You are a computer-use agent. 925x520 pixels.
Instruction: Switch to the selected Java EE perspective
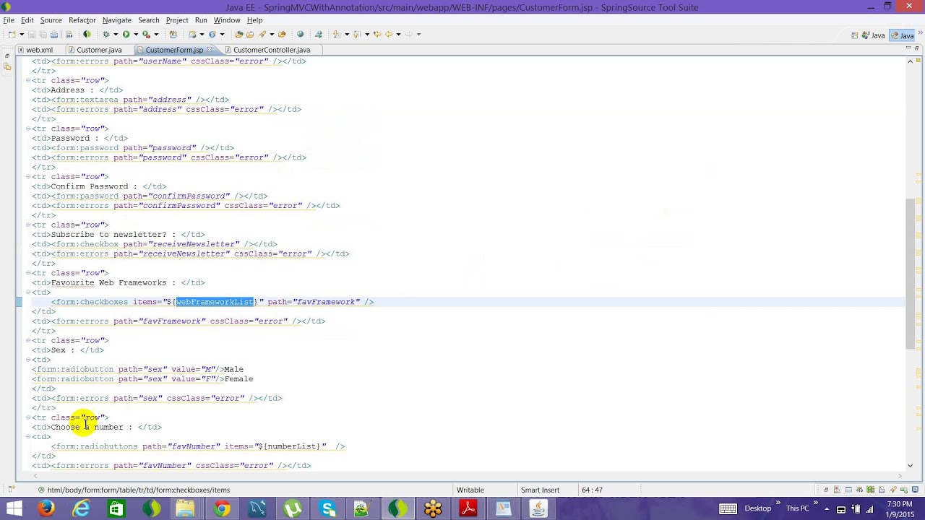click(902, 35)
